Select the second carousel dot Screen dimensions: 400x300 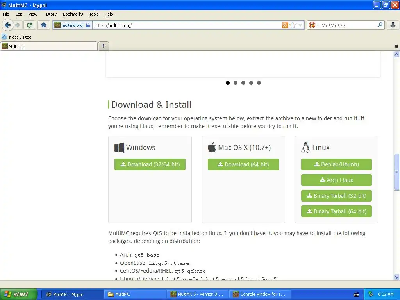pyautogui.click(x=236, y=83)
